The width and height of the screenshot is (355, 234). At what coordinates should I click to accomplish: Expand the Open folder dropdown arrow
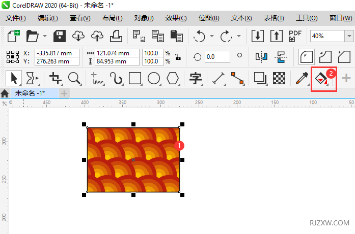point(45,37)
